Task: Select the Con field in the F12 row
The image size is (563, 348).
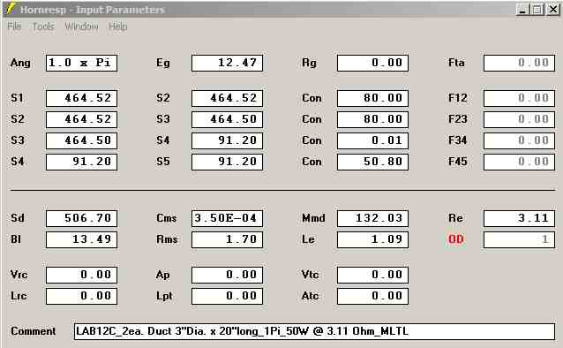Action: [x=372, y=98]
